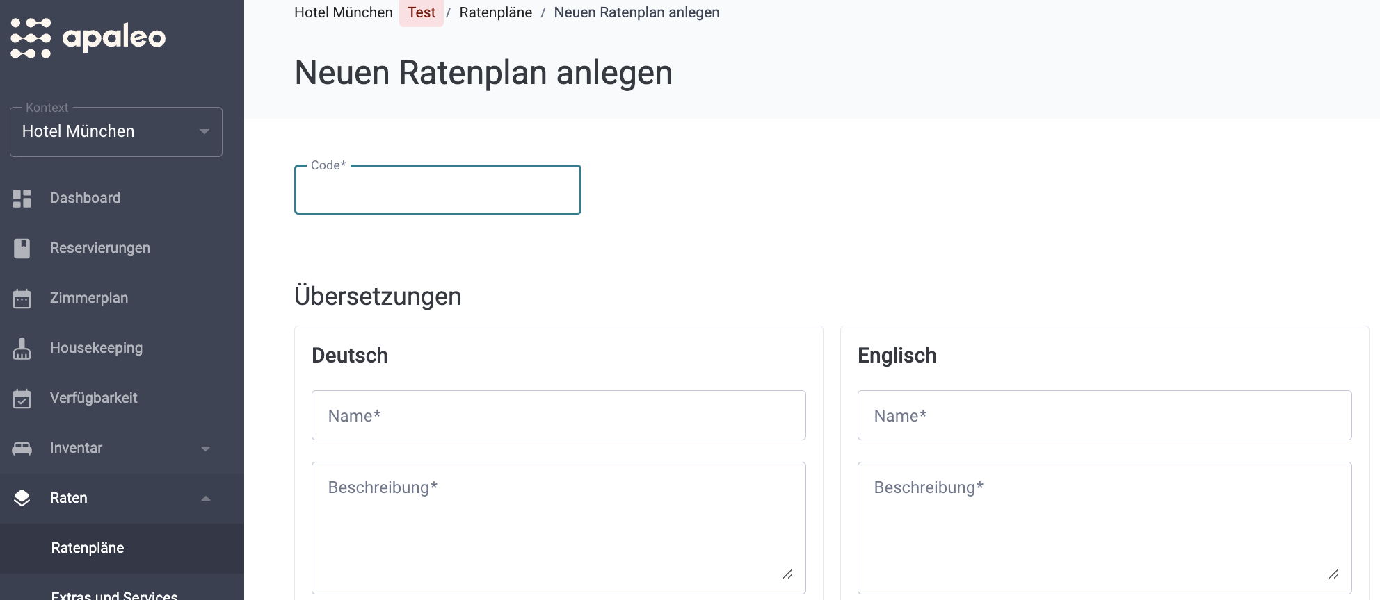The image size is (1380, 600).
Task: Click the Neuen Ratenplan anlegen page title
Action: pos(483,74)
